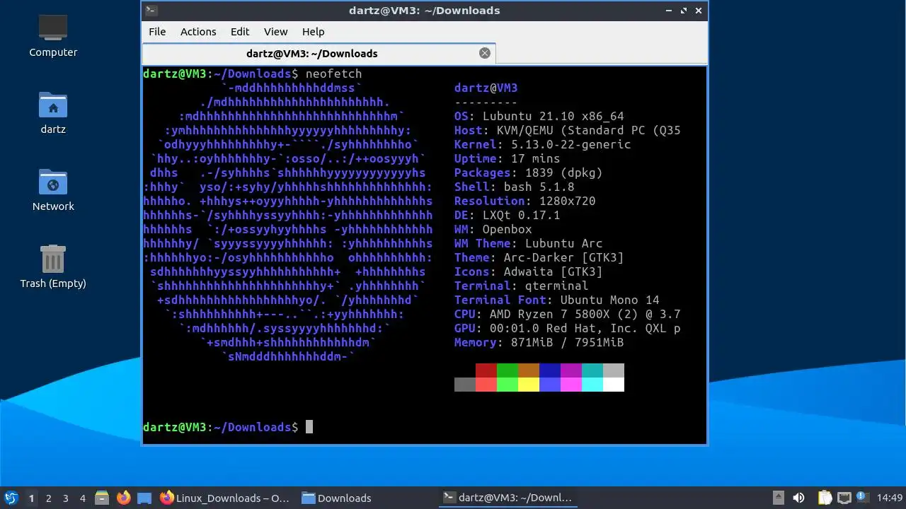Open the View menu
Viewport: 906px width, 509px height.
pos(275,31)
